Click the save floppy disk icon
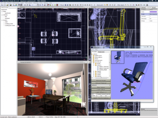 pos(11,5)
